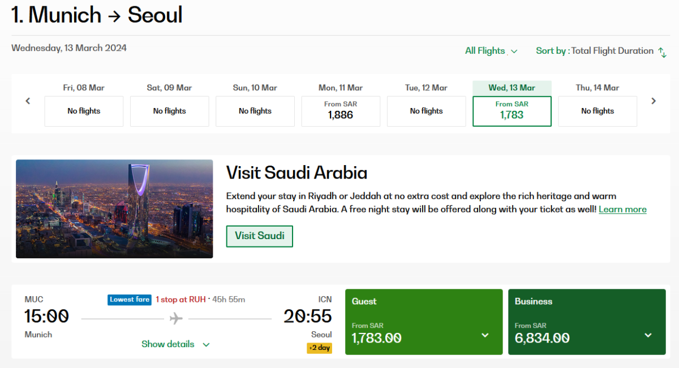Pick the Sun, 10 Mar date
This screenshot has height=368, width=679.
255,111
